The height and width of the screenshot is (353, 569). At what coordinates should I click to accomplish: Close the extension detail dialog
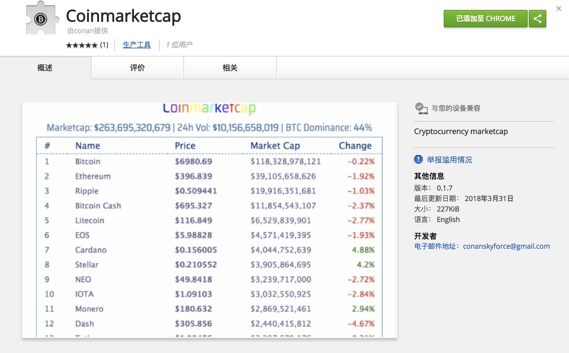559,8
